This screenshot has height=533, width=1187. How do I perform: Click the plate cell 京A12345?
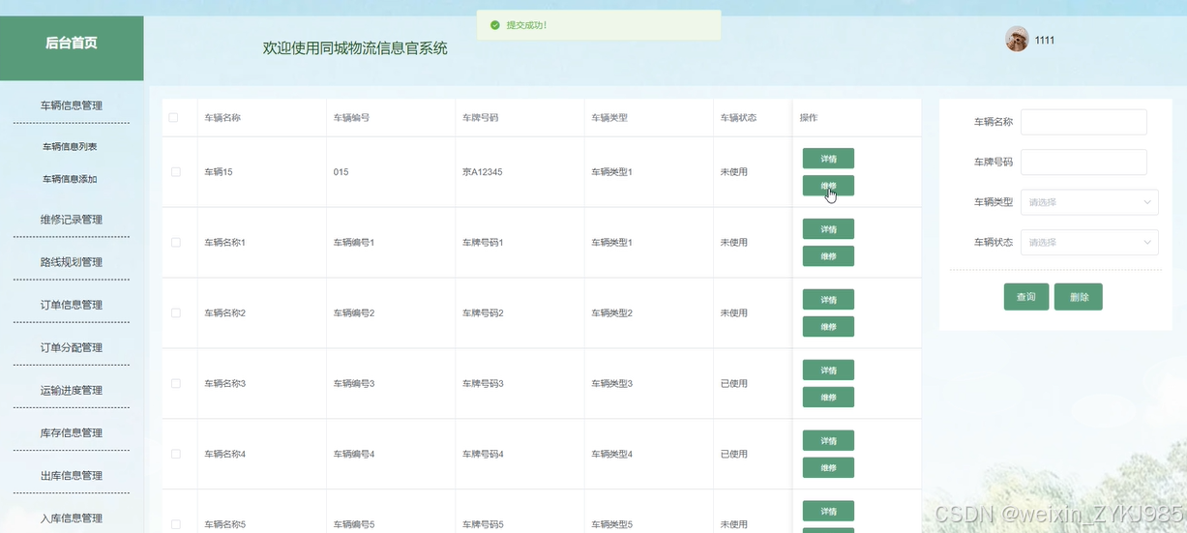click(x=482, y=172)
